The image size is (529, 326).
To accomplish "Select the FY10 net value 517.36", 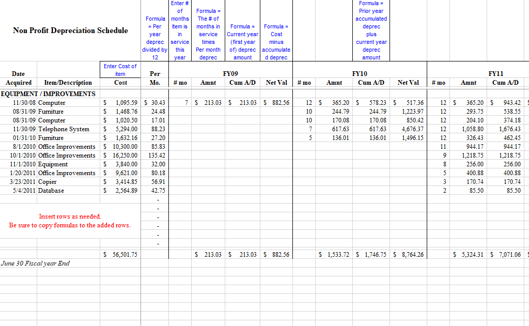I will 415,103.
